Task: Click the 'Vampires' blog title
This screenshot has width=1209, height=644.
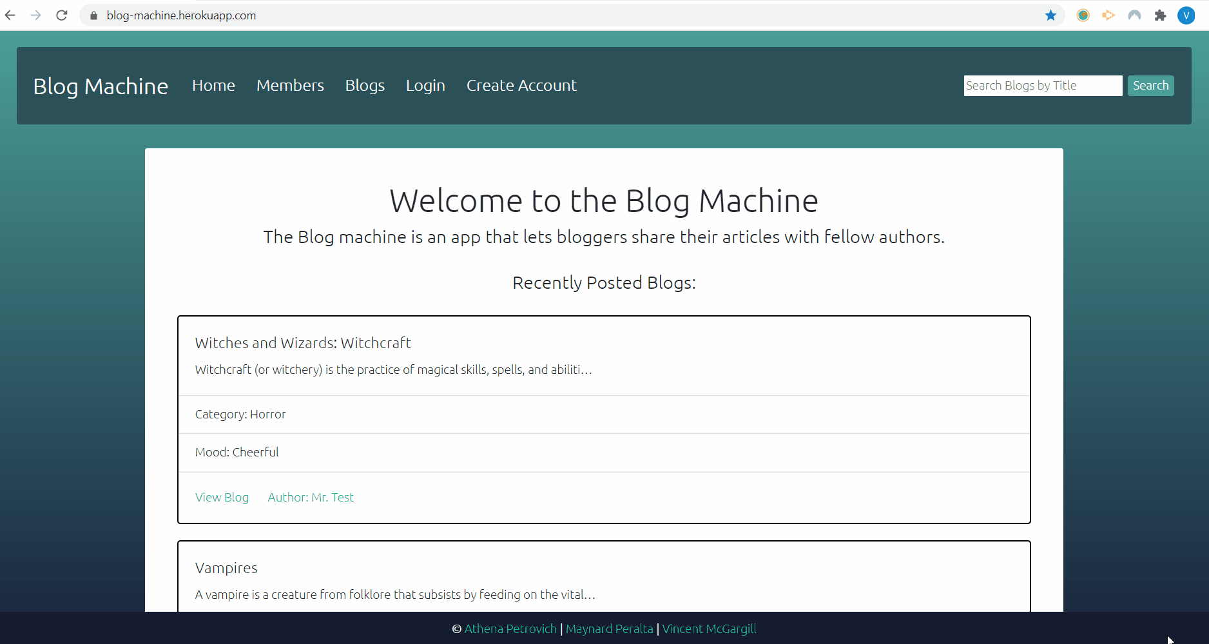Action: click(x=226, y=568)
